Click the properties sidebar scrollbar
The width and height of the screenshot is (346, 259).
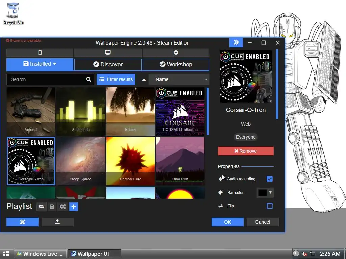point(277,84)
